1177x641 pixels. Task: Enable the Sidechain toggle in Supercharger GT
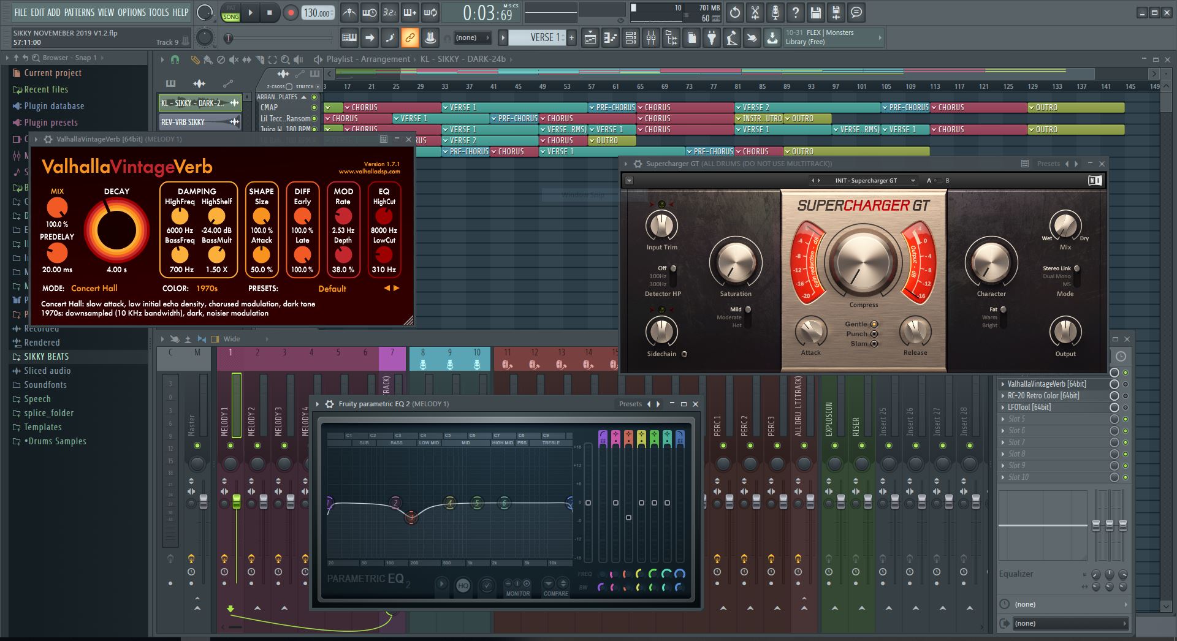pos(684,354)
